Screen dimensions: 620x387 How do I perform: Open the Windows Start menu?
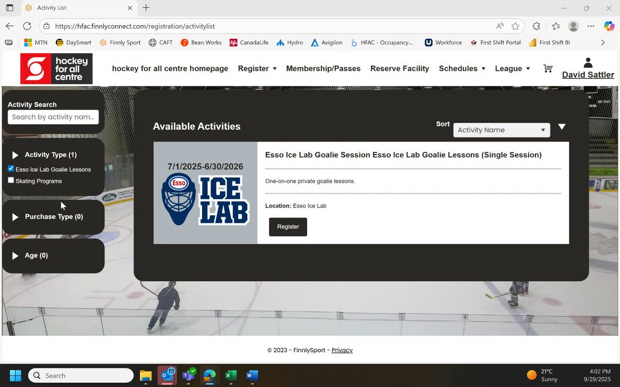[x=15, y=375]
